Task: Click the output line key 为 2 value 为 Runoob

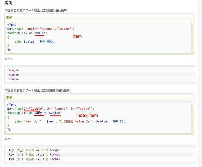Action: pyautogui.click(x=34, y=155)
